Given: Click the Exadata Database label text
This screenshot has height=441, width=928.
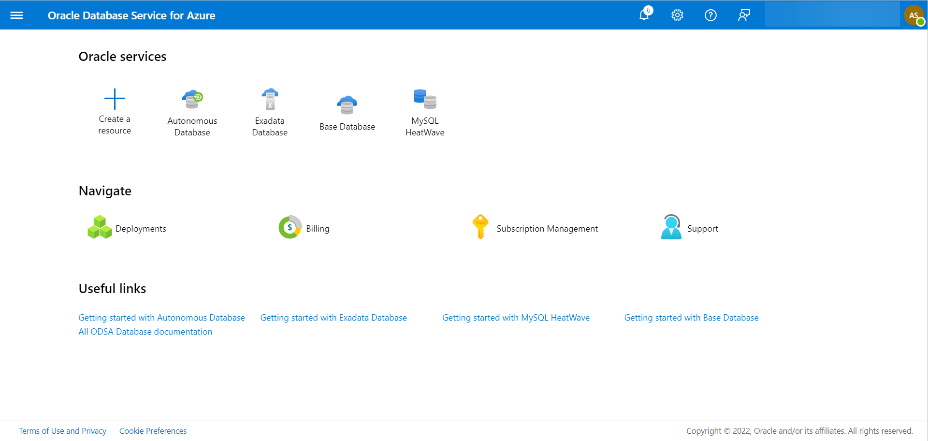Looking at the screenshot, I should tap(270, 127).
